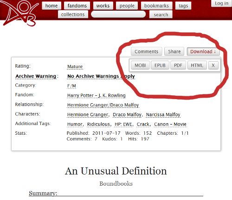Open the Share option
This screenshot has width=232, height=200.
click(x=174, y=51)
